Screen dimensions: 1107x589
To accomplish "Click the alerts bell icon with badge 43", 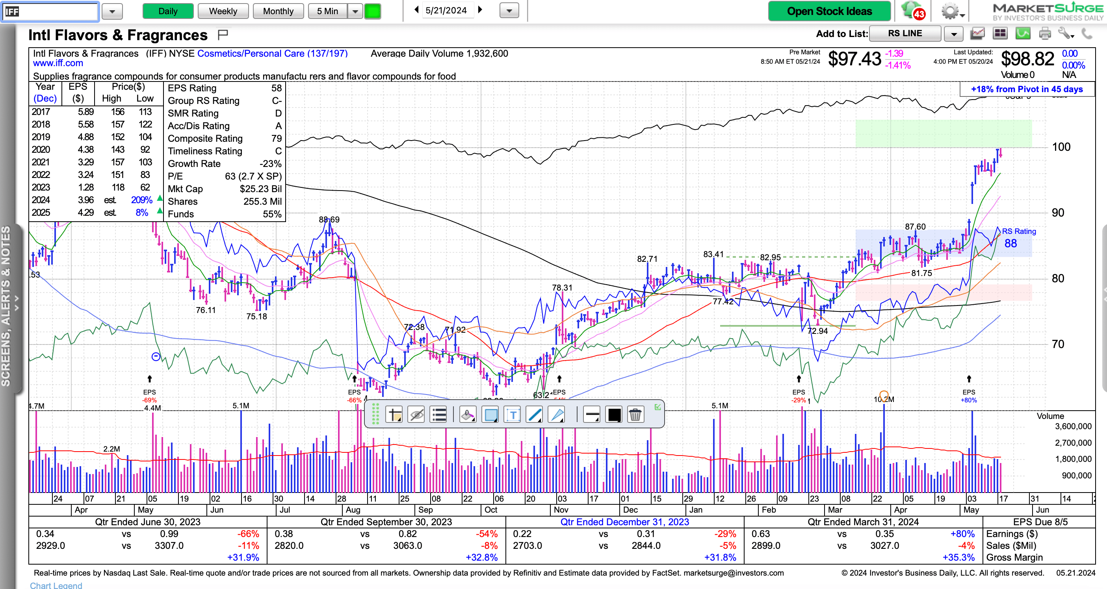I will (912, 11).
